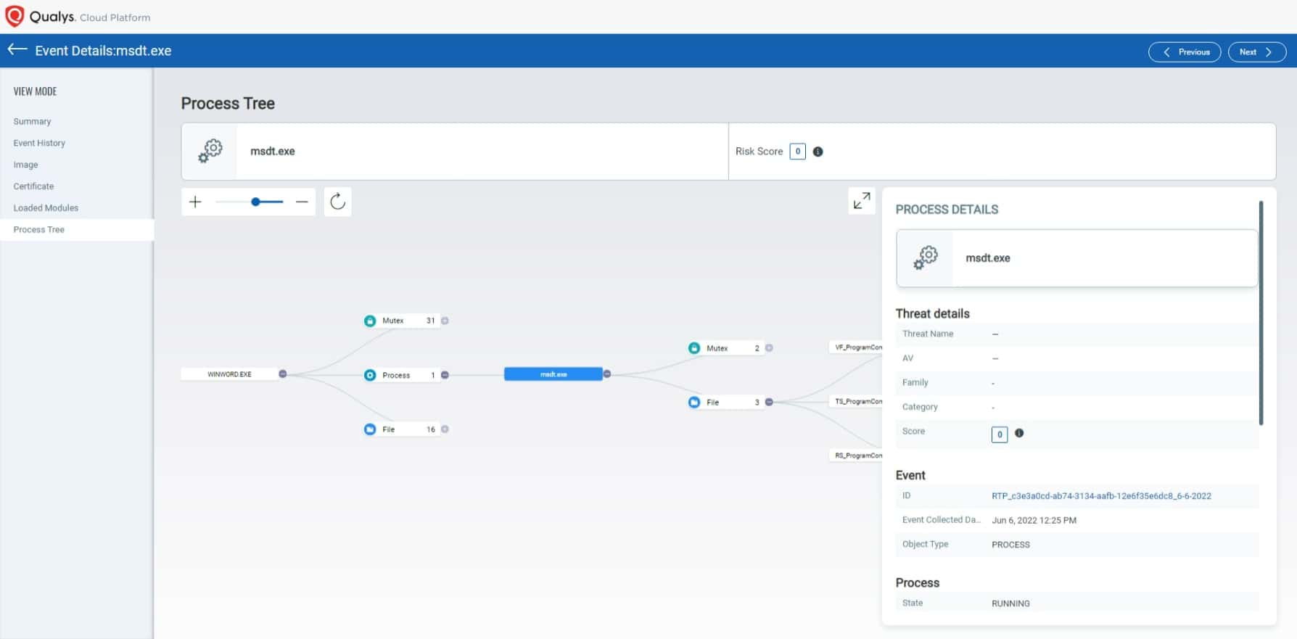Click the Risk Score info icon
The height and width of the screenshot is (639, 1297).
pyautogui.click(x=818, y=152)
